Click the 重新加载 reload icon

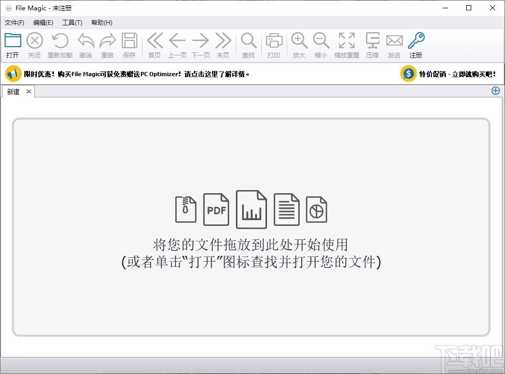(60, 41)
